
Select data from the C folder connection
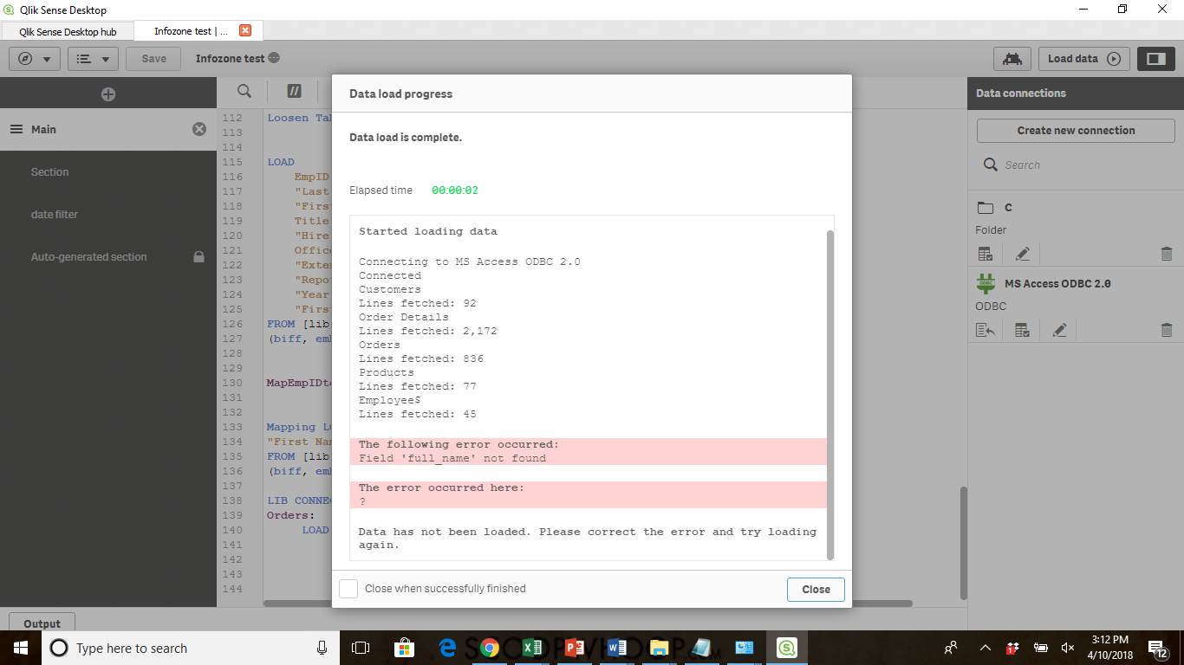coord(986,253)
